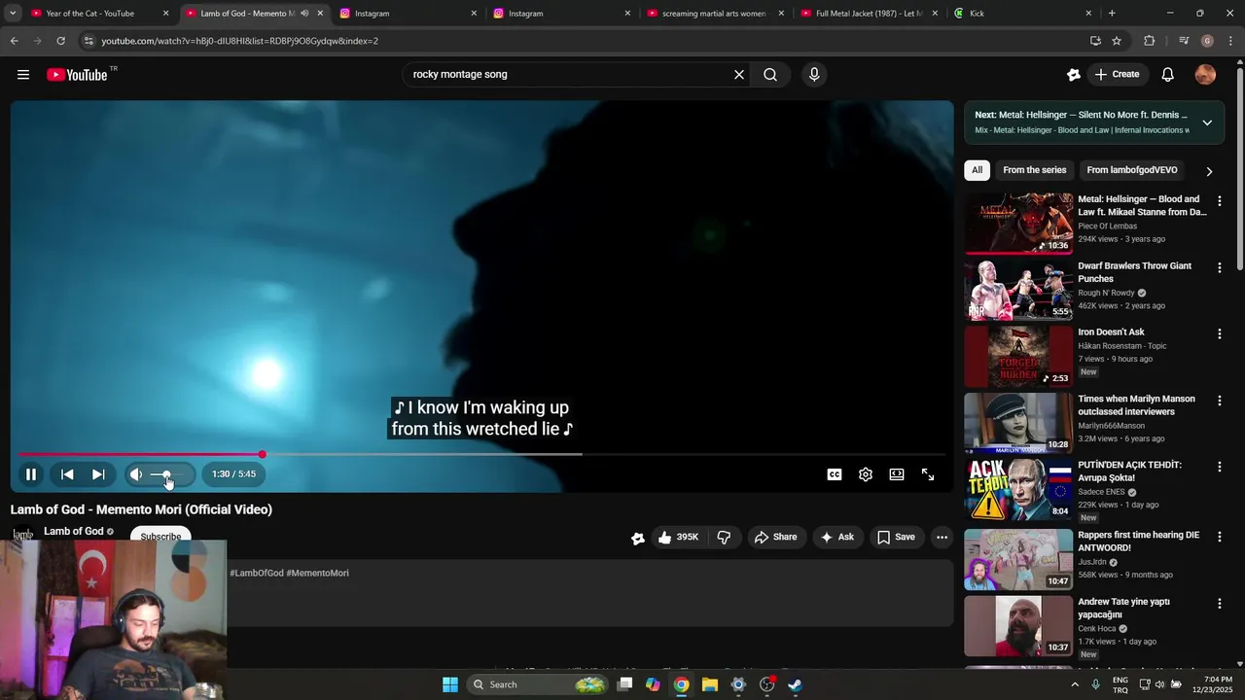Click the address bar URL

[239, 41]
